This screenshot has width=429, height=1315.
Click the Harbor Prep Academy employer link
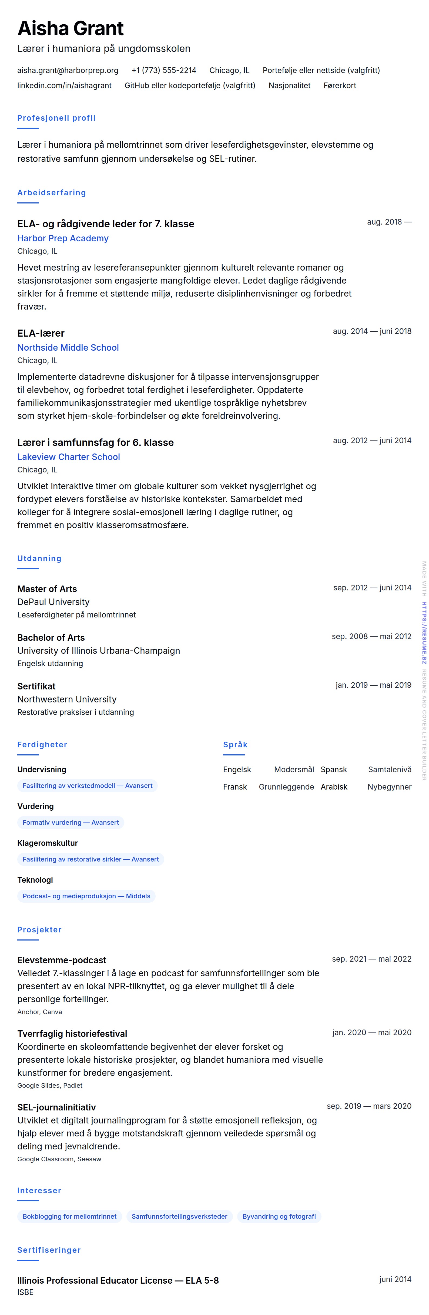(x=63, y=238)
